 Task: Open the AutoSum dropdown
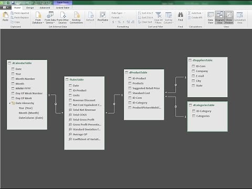coord(196,13)
